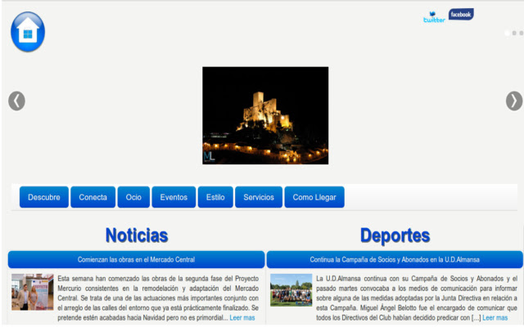Image resolution: width=524 pixels, height=327 pixels.
Task: Open the Estilo menu
Action: tap(215, 197)
